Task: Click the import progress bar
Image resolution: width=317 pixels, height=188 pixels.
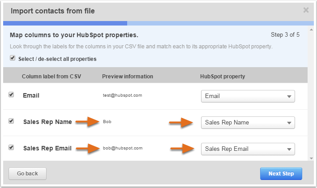Action: click(x=158, y=23)
